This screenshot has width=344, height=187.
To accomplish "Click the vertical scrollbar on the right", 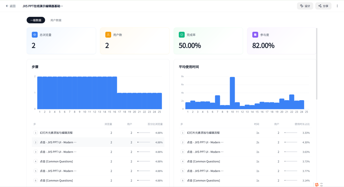I will [x=317, y=64].
